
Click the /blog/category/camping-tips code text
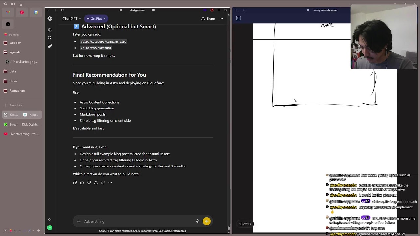click(103, 42)
